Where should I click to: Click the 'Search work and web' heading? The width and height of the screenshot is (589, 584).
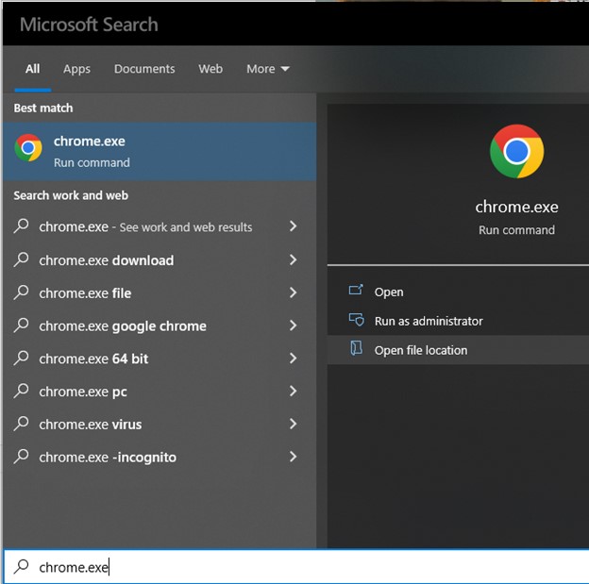[x=71, y=195]
